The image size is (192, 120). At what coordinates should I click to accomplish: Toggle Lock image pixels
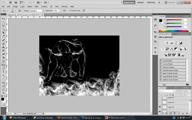(x=167, y=95)
